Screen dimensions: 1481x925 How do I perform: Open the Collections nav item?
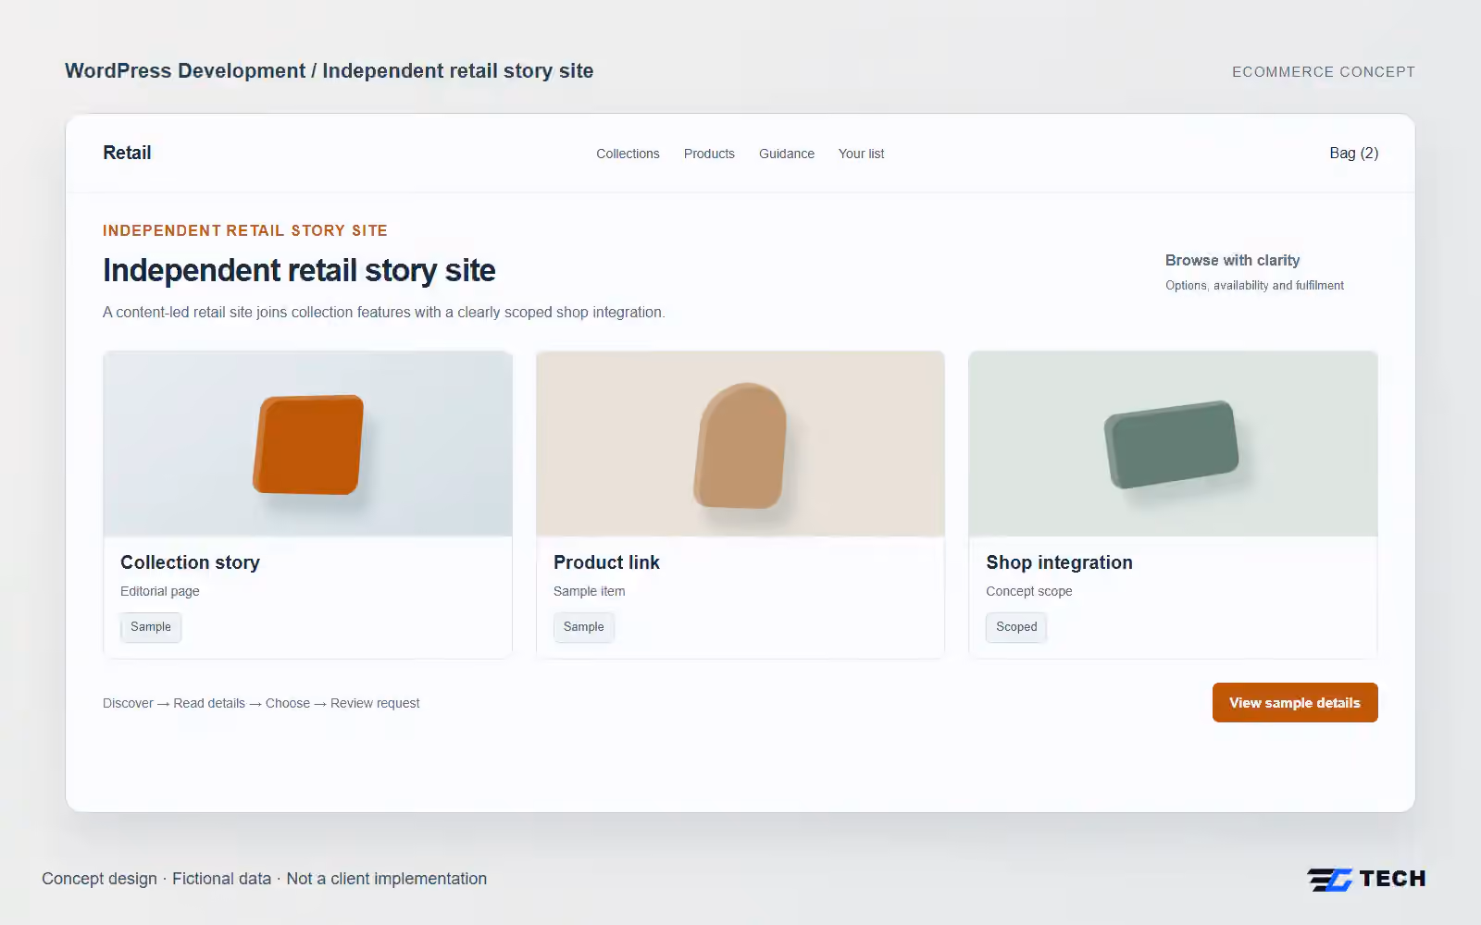tap(628, 154)
